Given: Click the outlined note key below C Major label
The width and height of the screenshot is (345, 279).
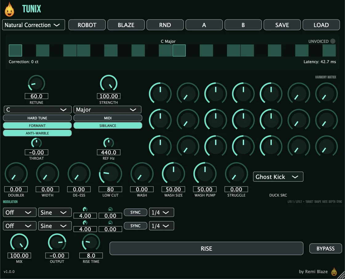Looking at the screenshot, I should coord(179,51).
